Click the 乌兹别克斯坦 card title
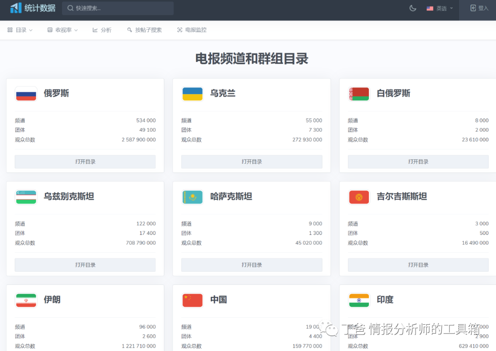496x351 pixels. click(x=69, y=196)
